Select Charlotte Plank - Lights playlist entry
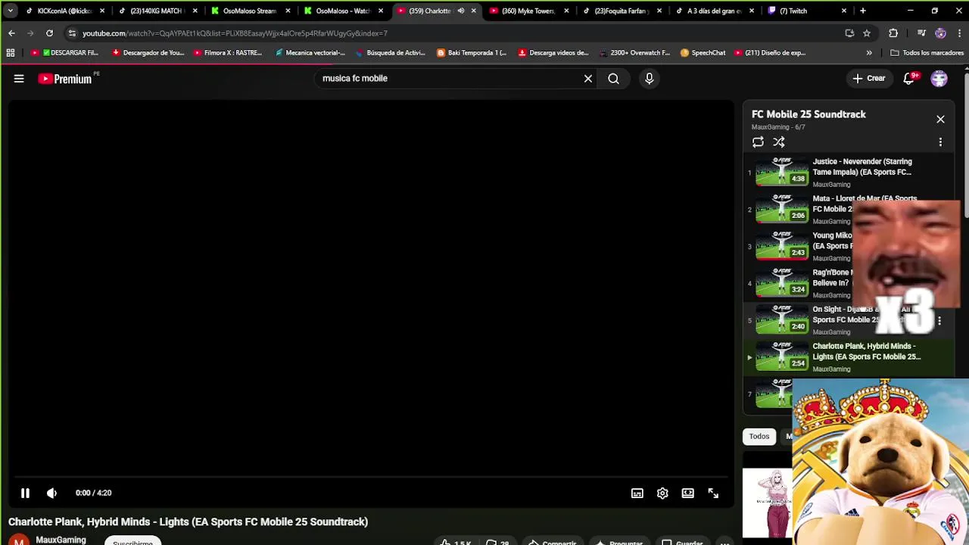 click(x=846, y=357)
